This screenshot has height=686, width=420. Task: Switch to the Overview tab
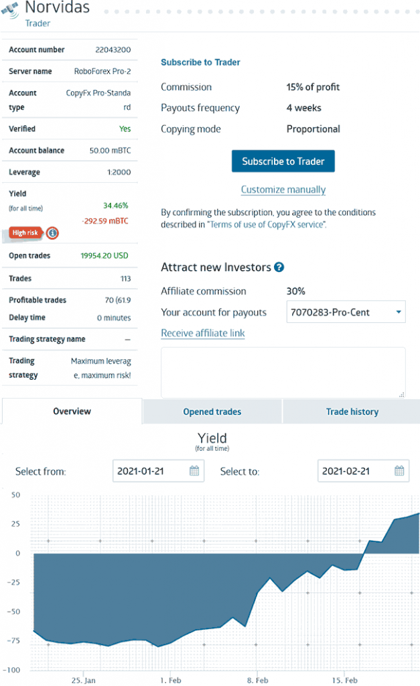[72, 411]
